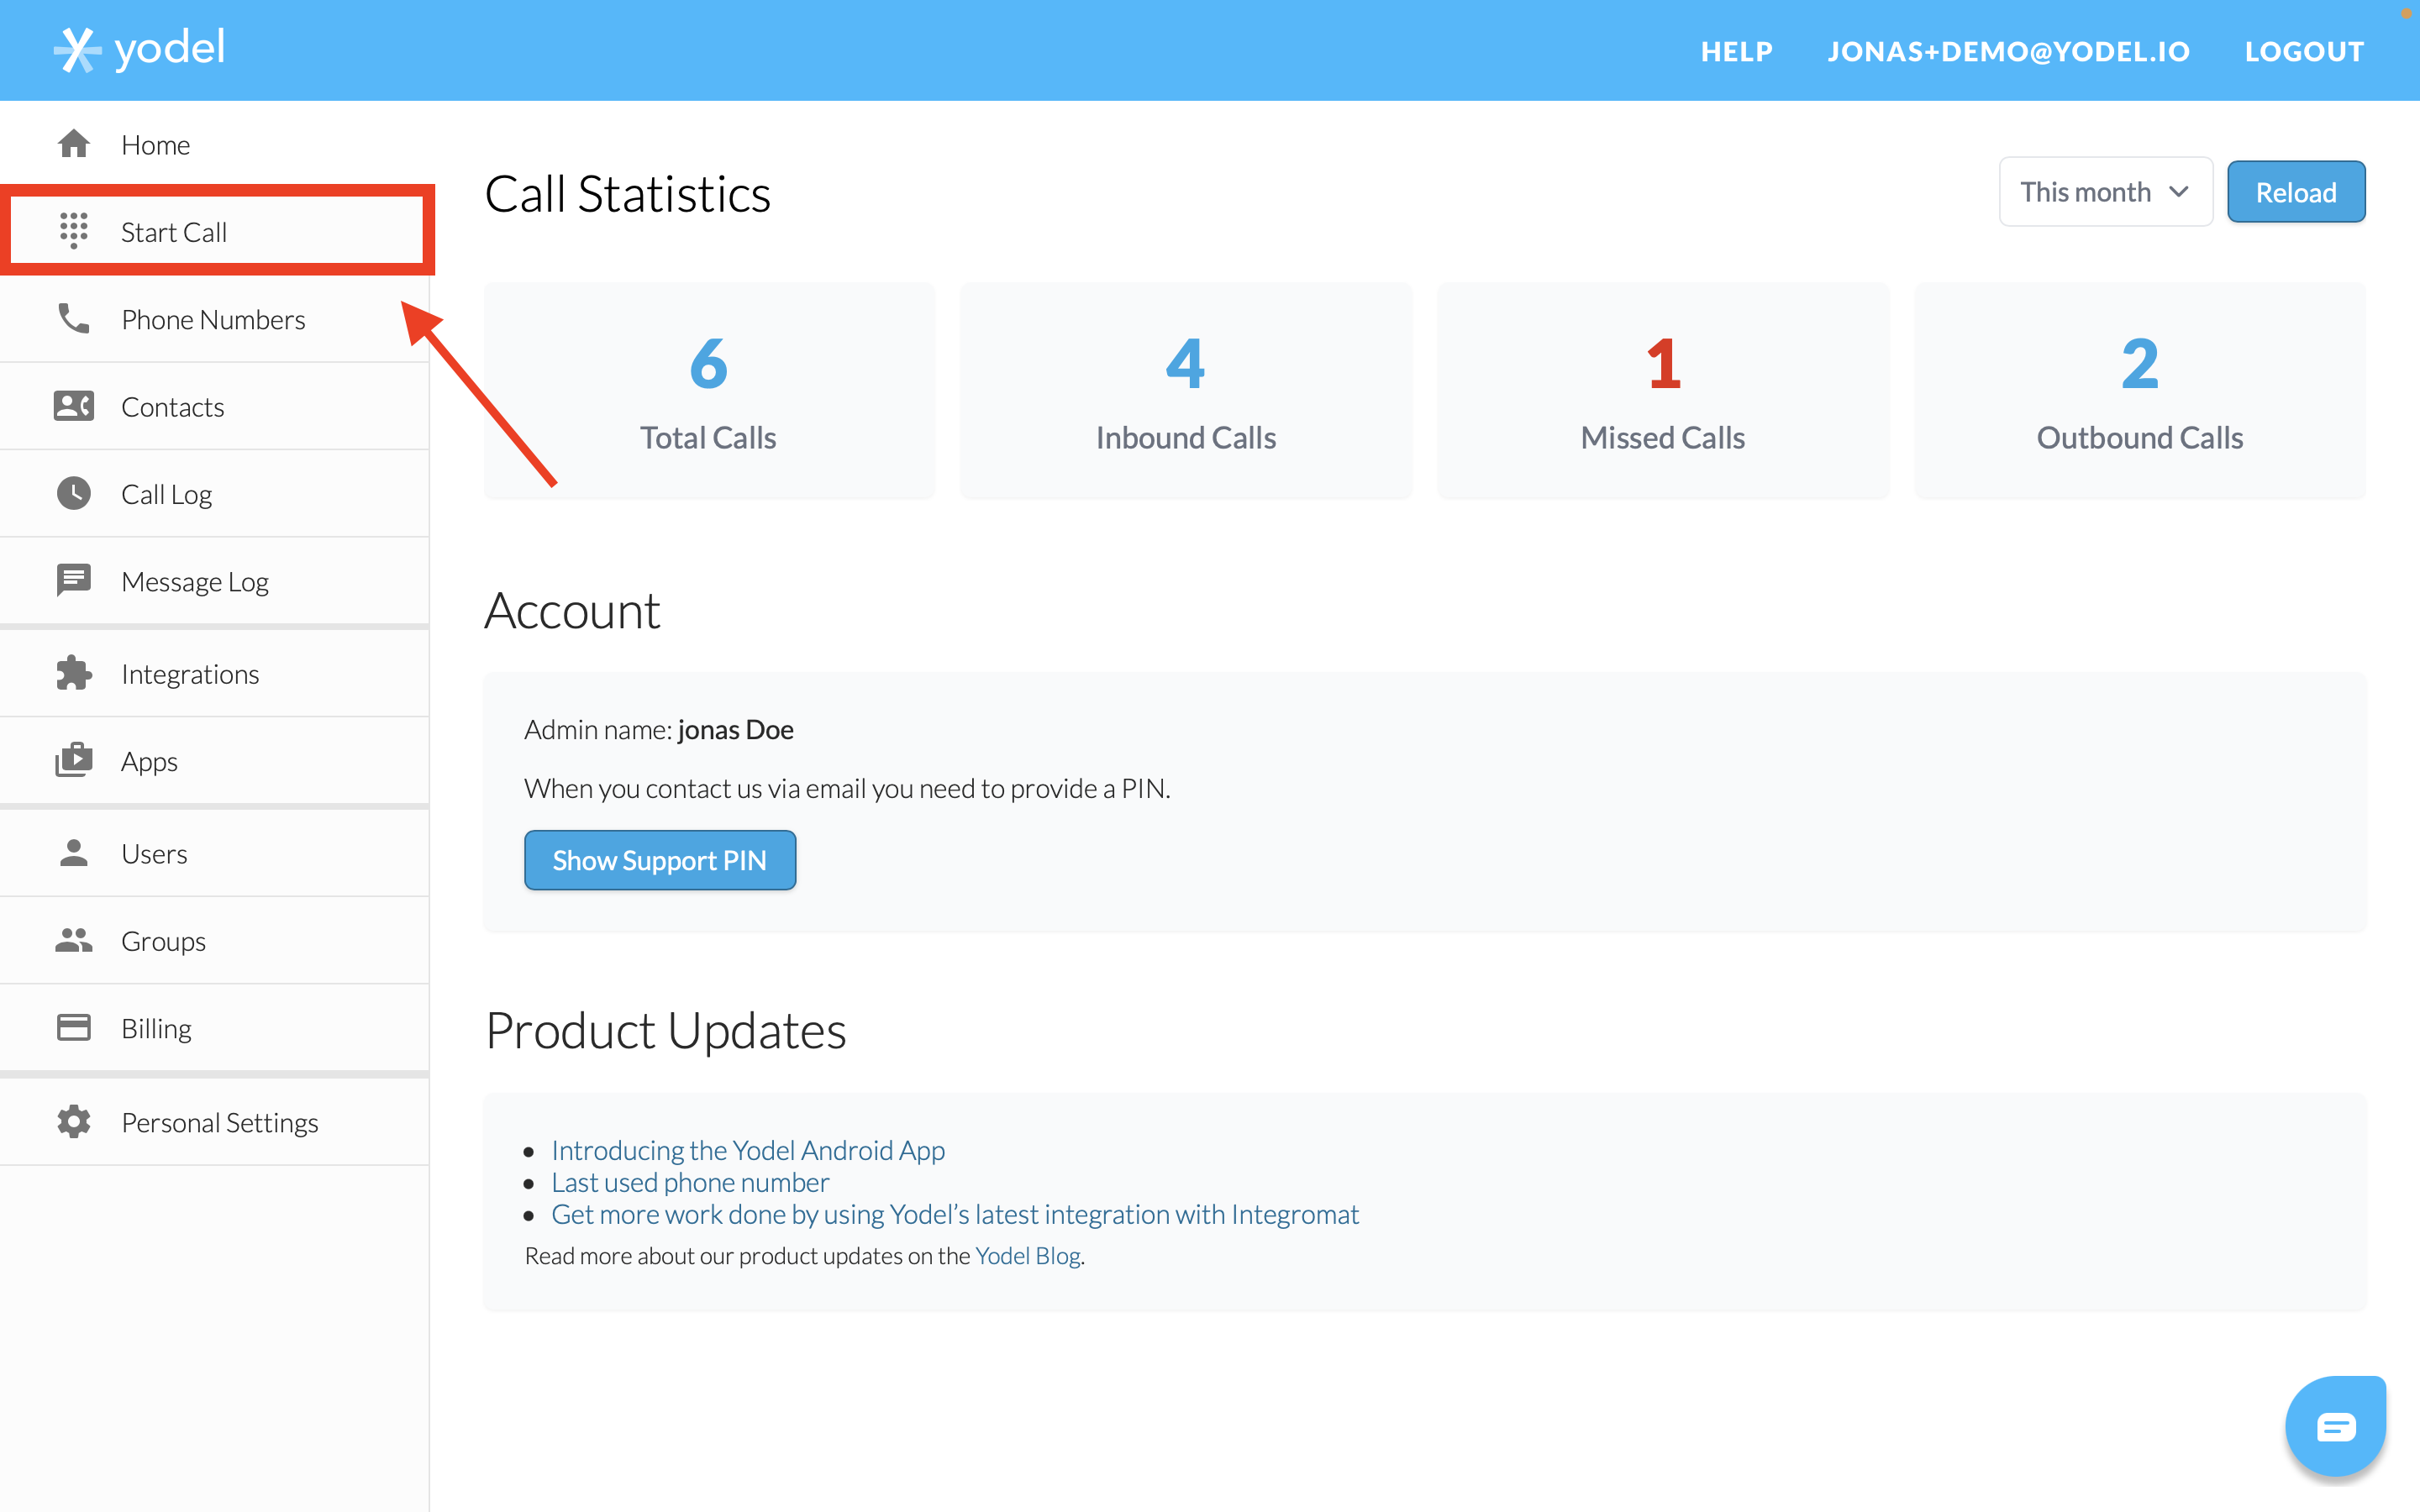The height and width of the screenshot is (1512, 2420).
Task: Click the Yodel logo icon
Action: [x=77, y=49]
